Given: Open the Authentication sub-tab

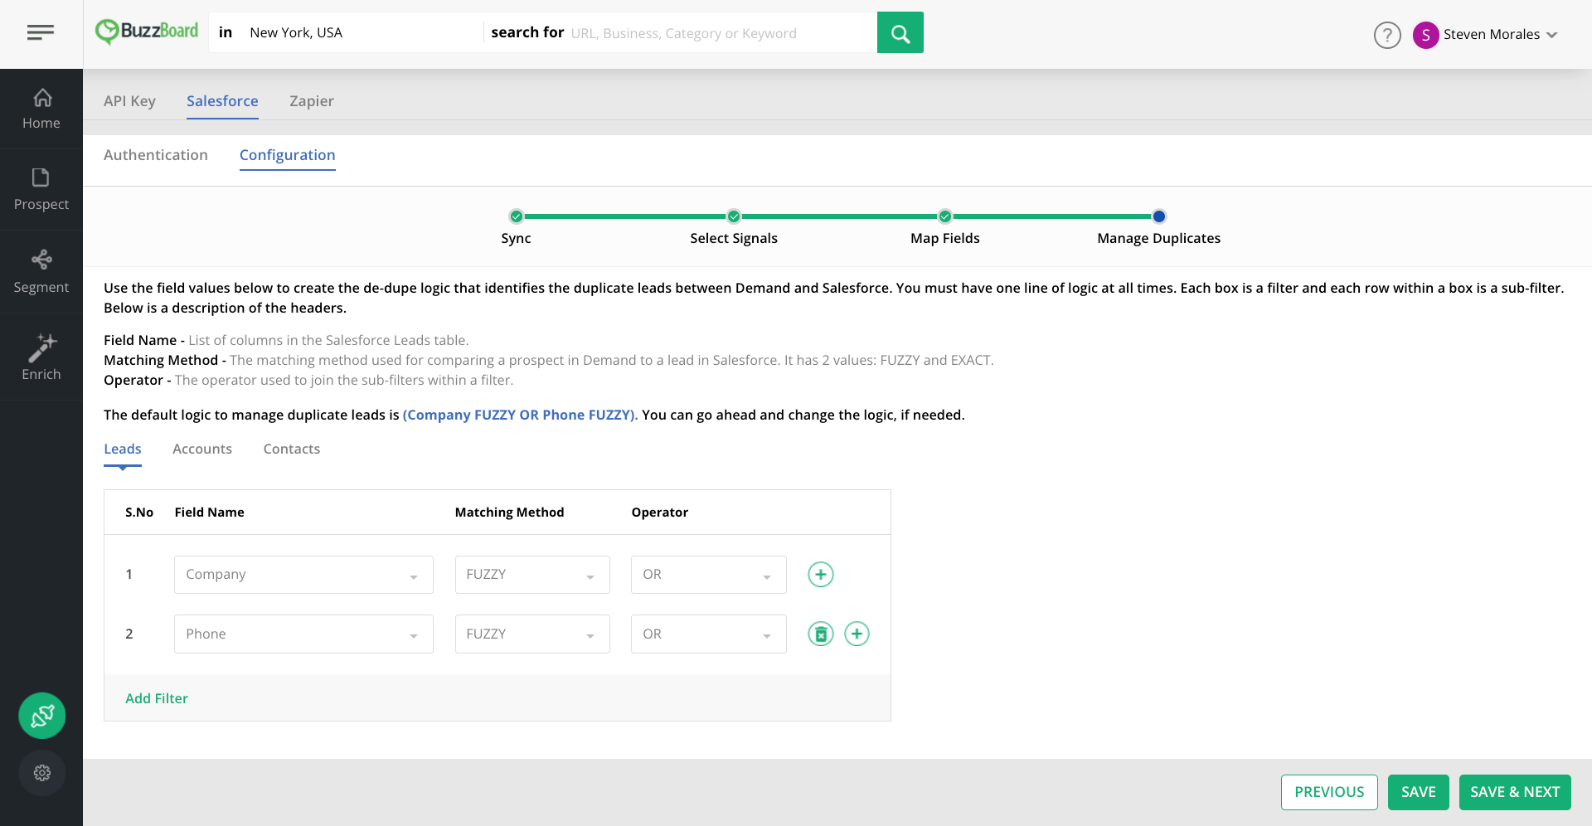Looking at the screenshot, I should click(x=156, y=155).
